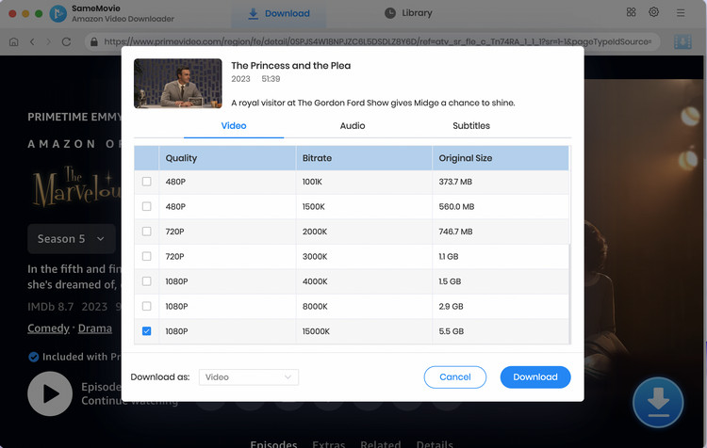Check the 480P 1001K quality checkbox
Image resolution: width=707 pixels, height=448 pixels.
coord(146,182)
